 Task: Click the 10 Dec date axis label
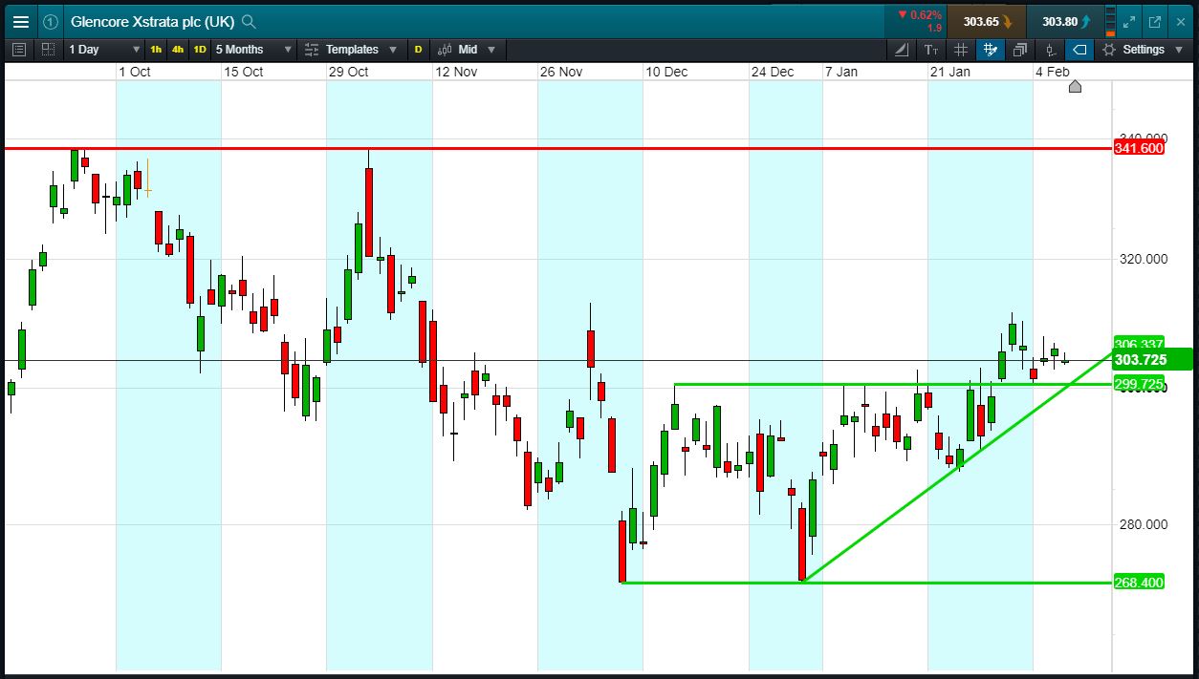click(x=666, y=72)
